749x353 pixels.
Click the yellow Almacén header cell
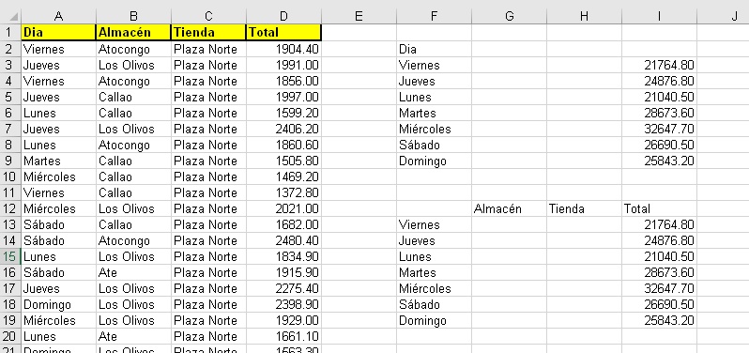[x=133, y=33]
